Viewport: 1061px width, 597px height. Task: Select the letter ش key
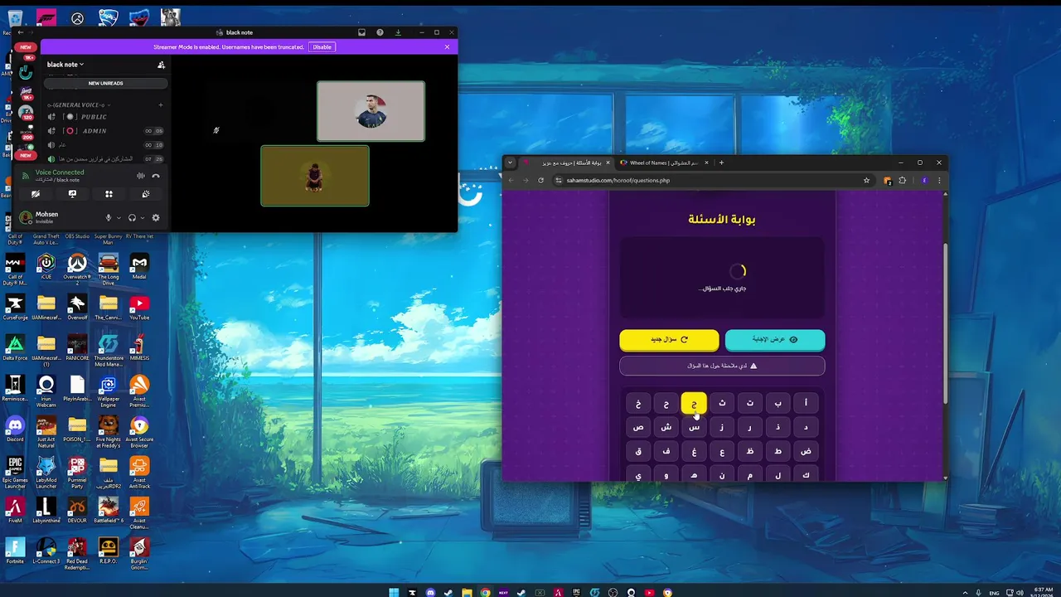pyautogui.click(x=666, y=427)
